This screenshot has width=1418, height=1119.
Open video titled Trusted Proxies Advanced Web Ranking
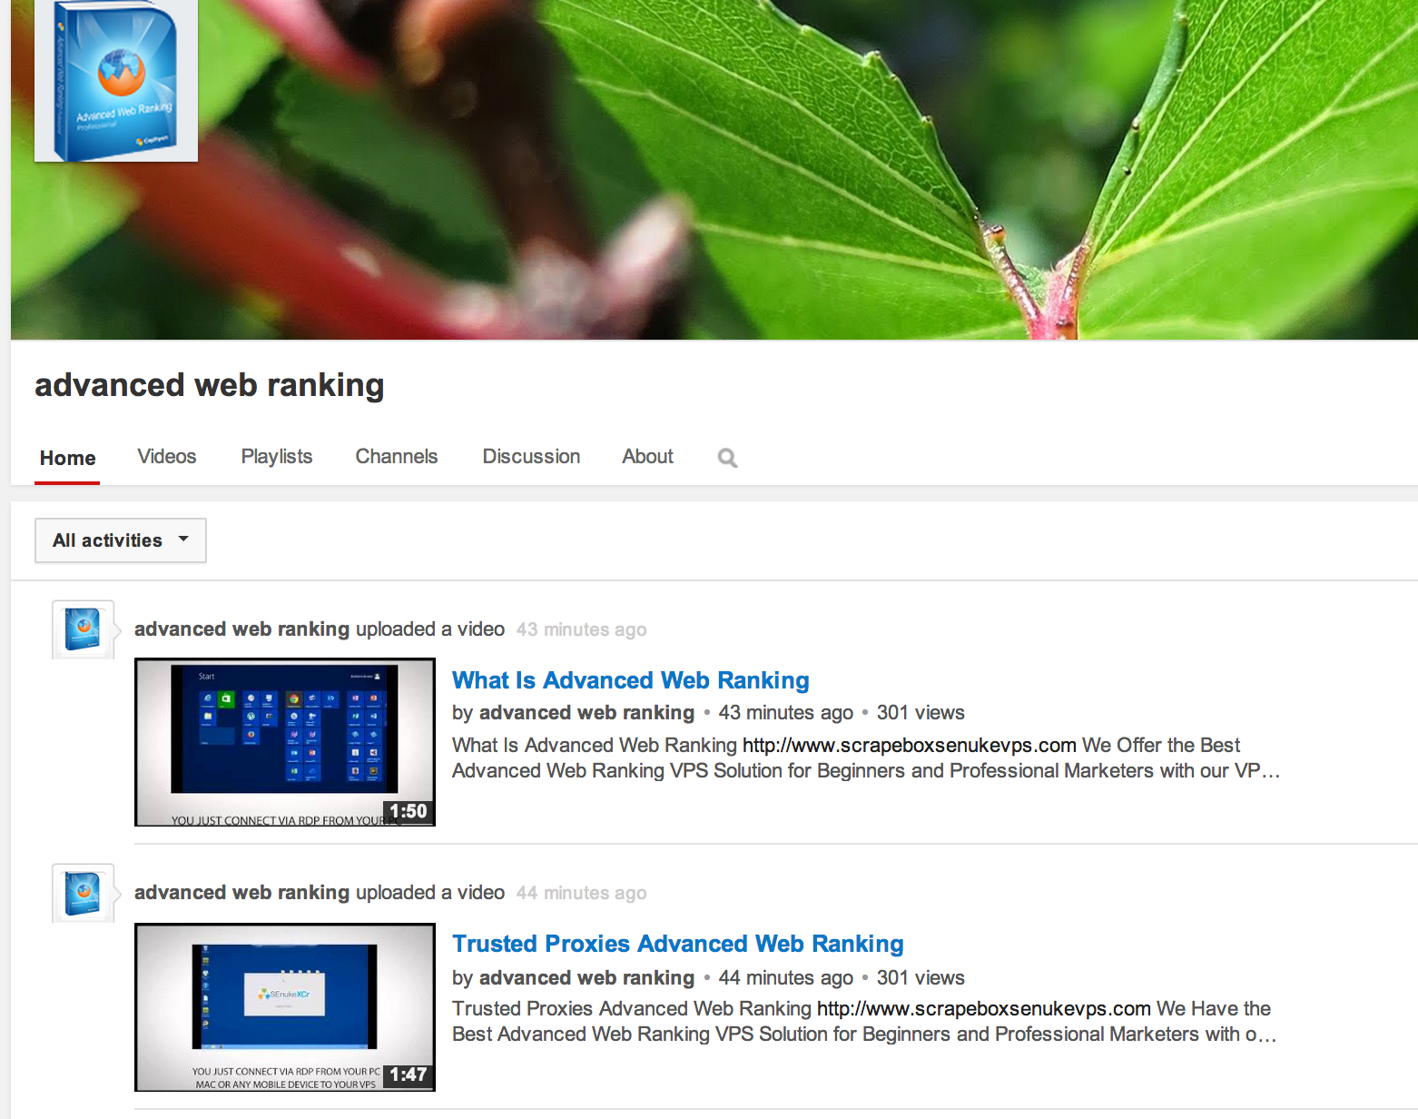pyautogui.click(x=678, y=944)
